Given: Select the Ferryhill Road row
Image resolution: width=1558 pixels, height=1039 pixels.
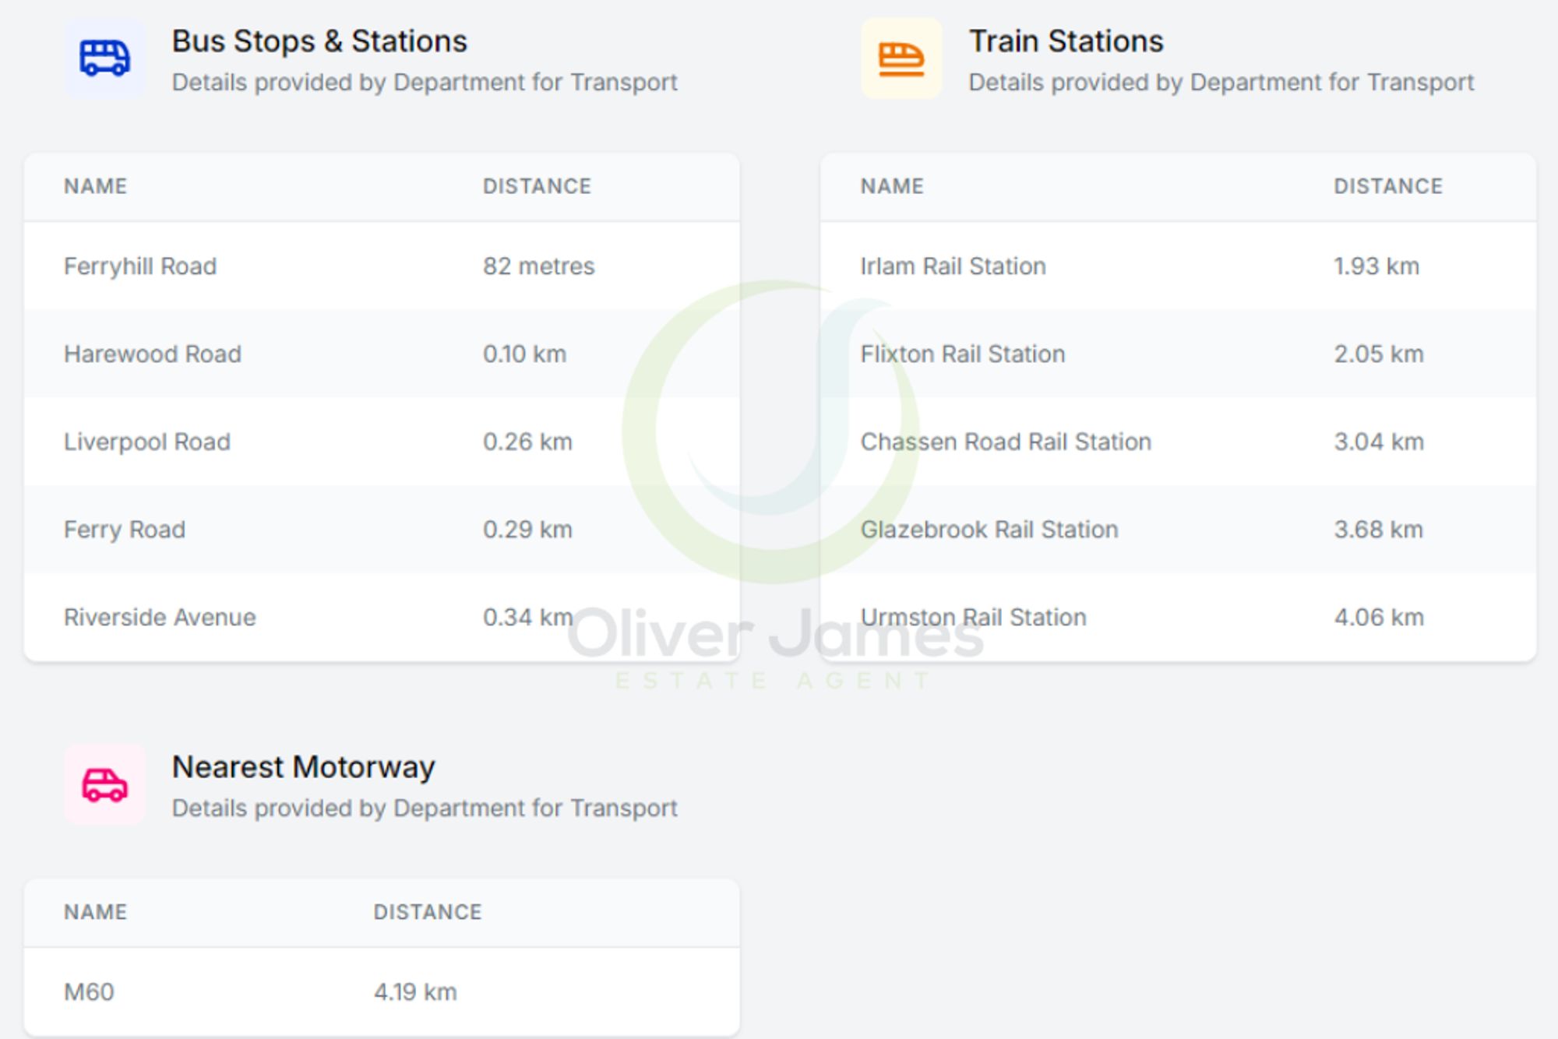Looking at the screenshot, I should 140,266.
